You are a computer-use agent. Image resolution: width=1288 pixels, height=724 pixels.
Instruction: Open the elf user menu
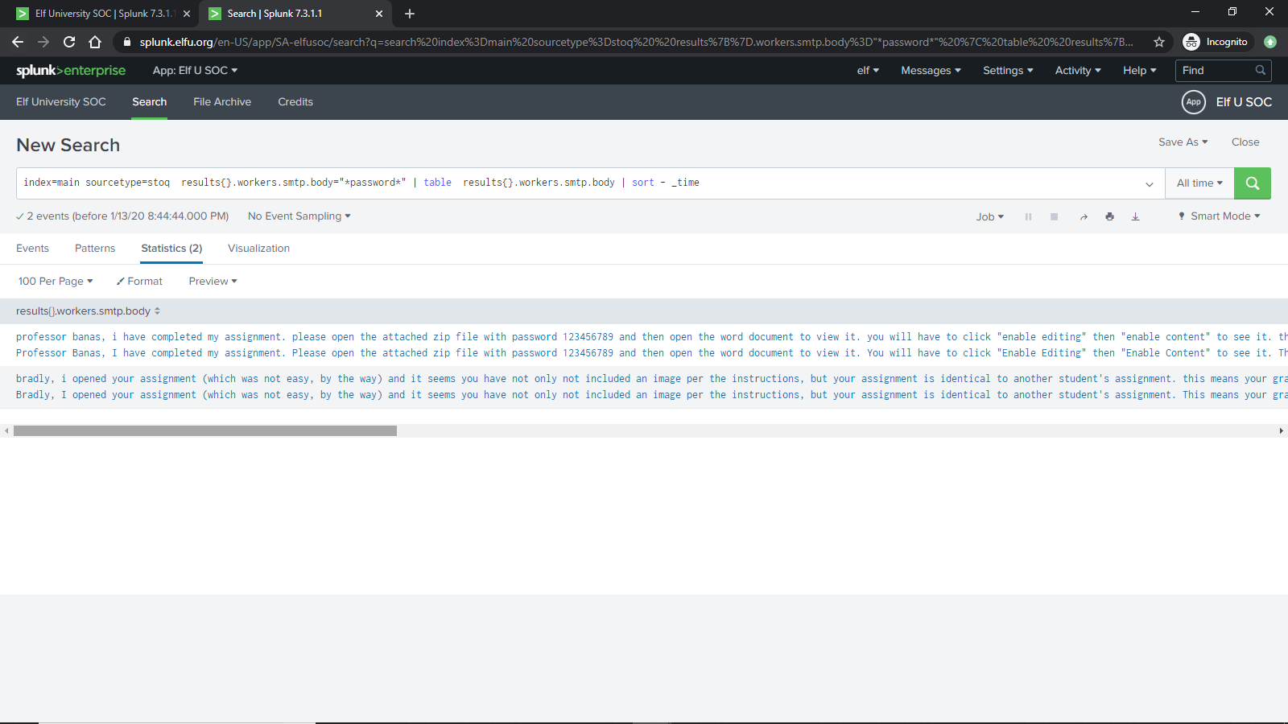[x=868, y=71]
